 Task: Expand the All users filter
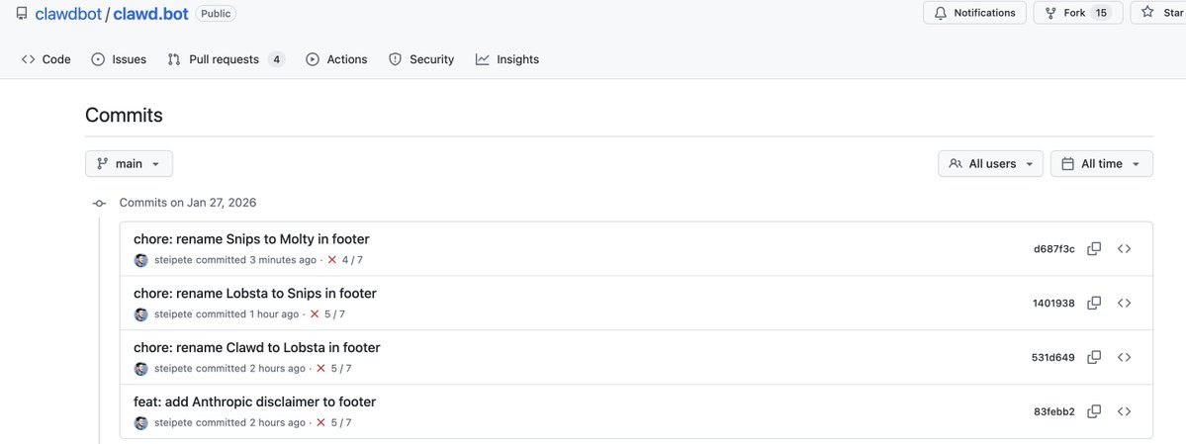pyautogui.click(x=990, y=164)
